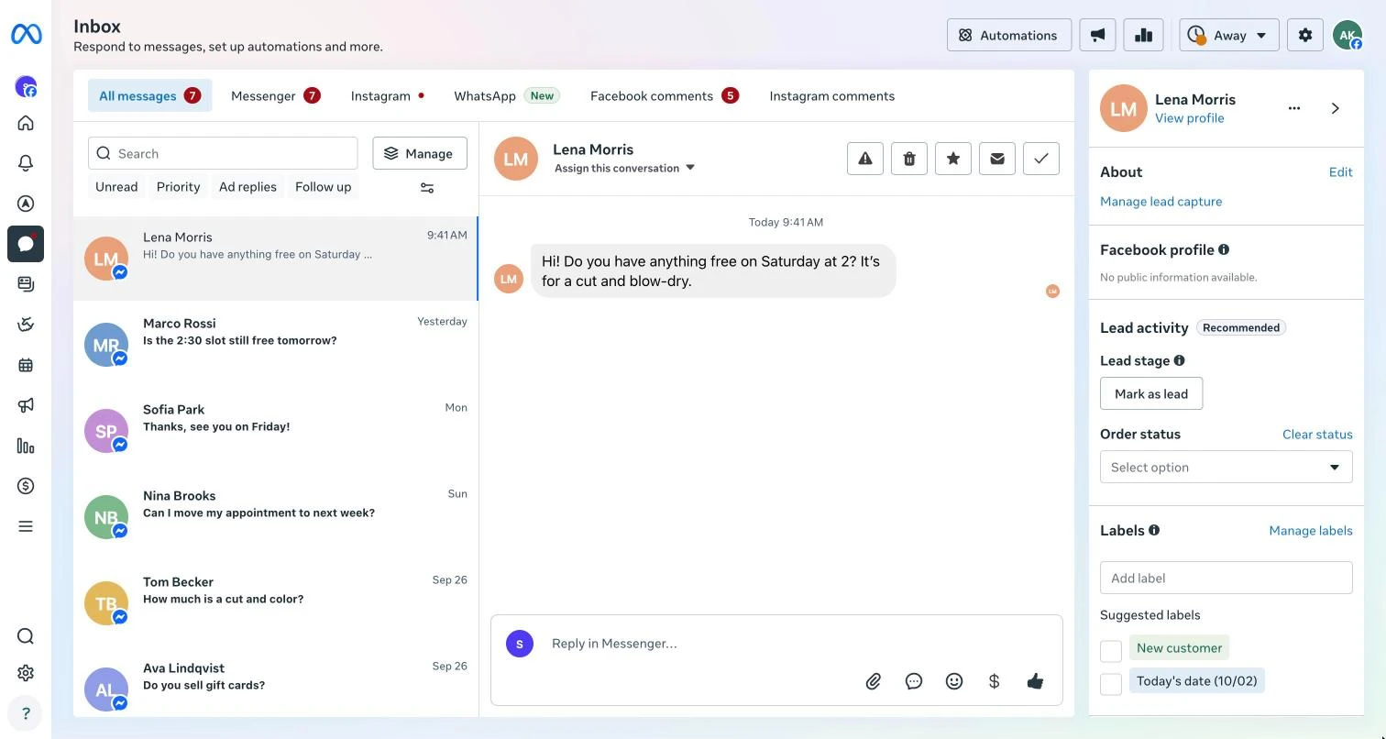This screenshot has height=739, width=1386.
Task: Collapse the contact panel with chevron arrow
Action: (x=1335, y=108)
